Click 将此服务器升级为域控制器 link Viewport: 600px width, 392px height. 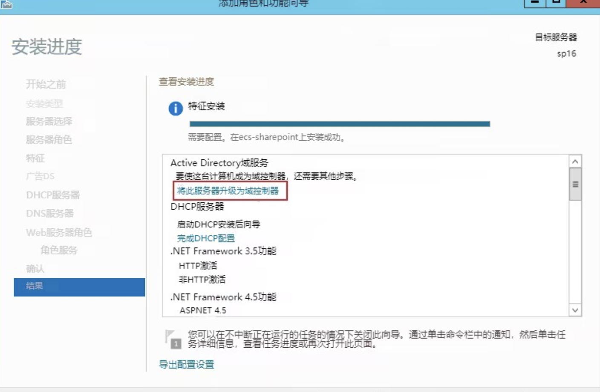228,191
